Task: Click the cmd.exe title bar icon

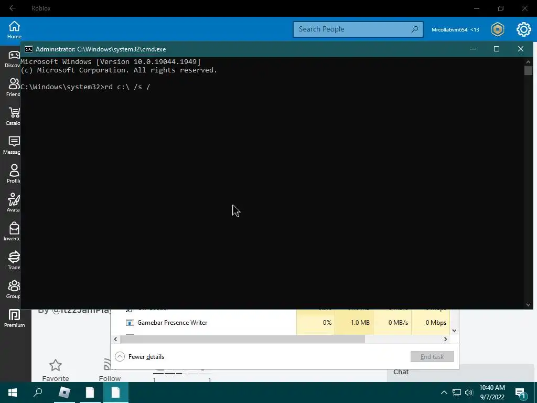Action: (29, 49)
